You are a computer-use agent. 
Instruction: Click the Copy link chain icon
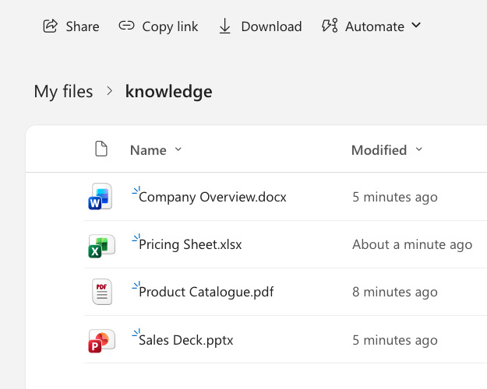[126, 26]
